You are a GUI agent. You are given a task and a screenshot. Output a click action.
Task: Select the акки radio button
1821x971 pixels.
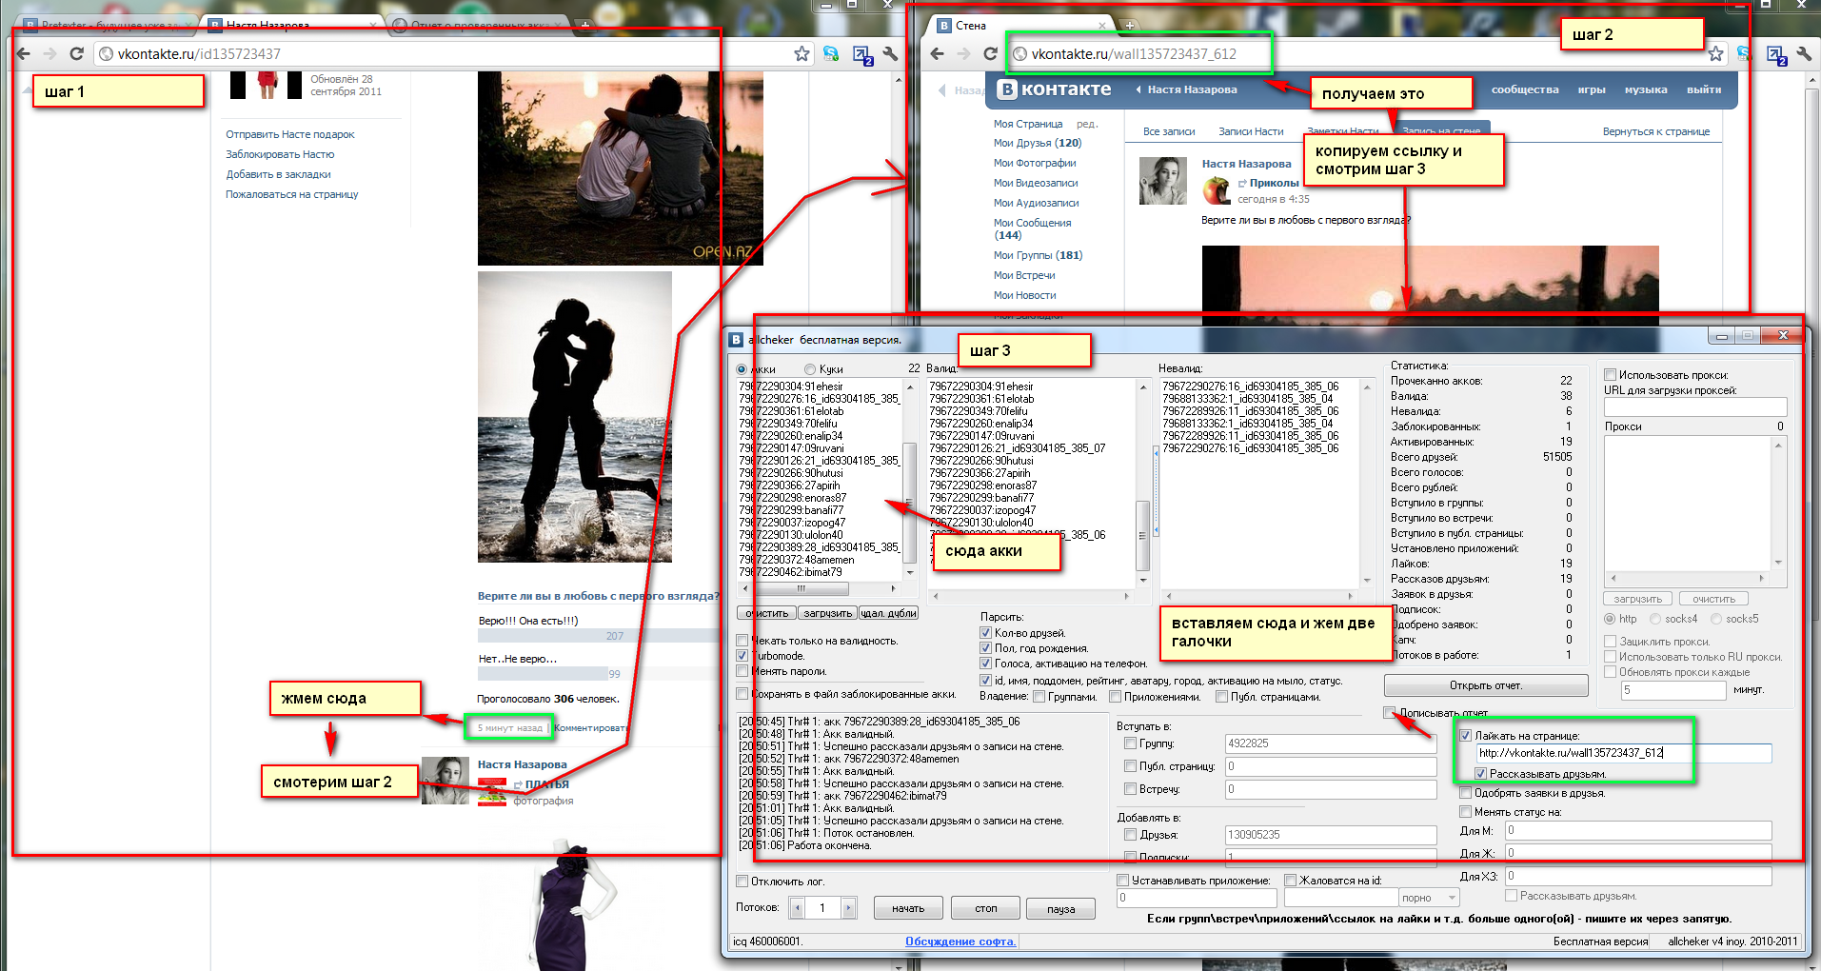(x=742, y=369)
